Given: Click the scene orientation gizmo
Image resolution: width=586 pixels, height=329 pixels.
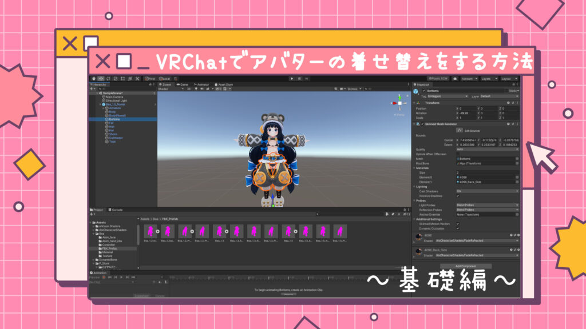Looking at the screenshot, I should (x=399, y=103).
